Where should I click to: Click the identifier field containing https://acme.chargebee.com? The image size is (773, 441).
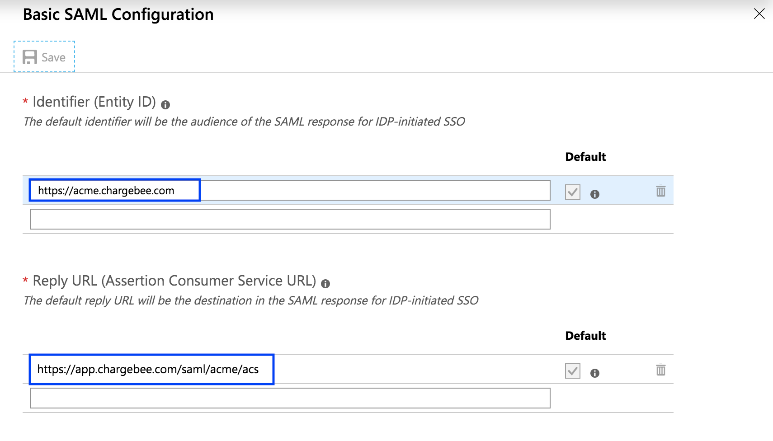point(289,190)
